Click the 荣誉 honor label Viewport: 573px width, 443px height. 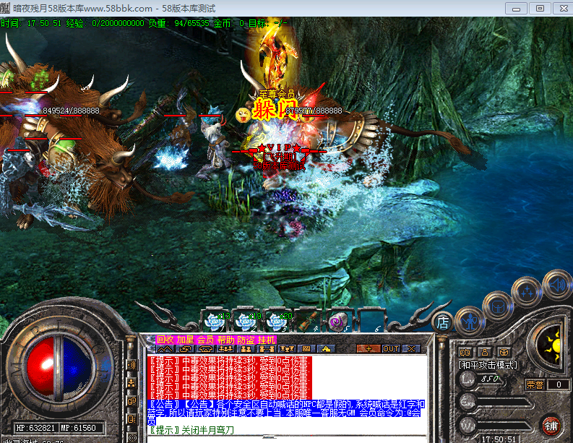[x=535, y=384]
